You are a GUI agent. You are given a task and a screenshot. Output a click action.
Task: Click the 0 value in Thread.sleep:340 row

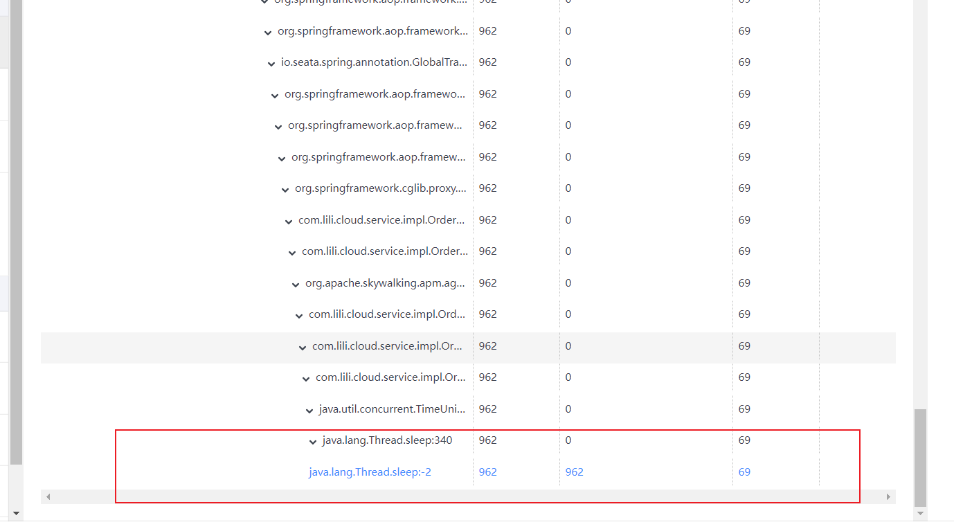(568, 440)
